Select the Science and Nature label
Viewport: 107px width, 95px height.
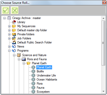34,55
